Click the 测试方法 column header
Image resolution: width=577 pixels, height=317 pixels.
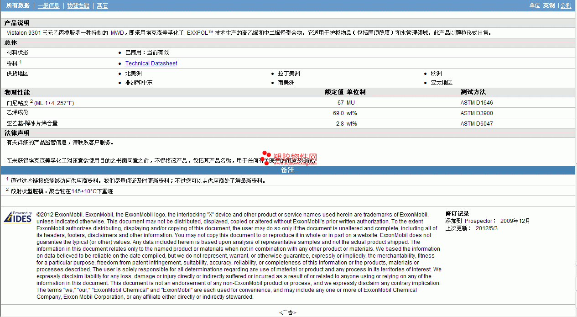[473, 92]
